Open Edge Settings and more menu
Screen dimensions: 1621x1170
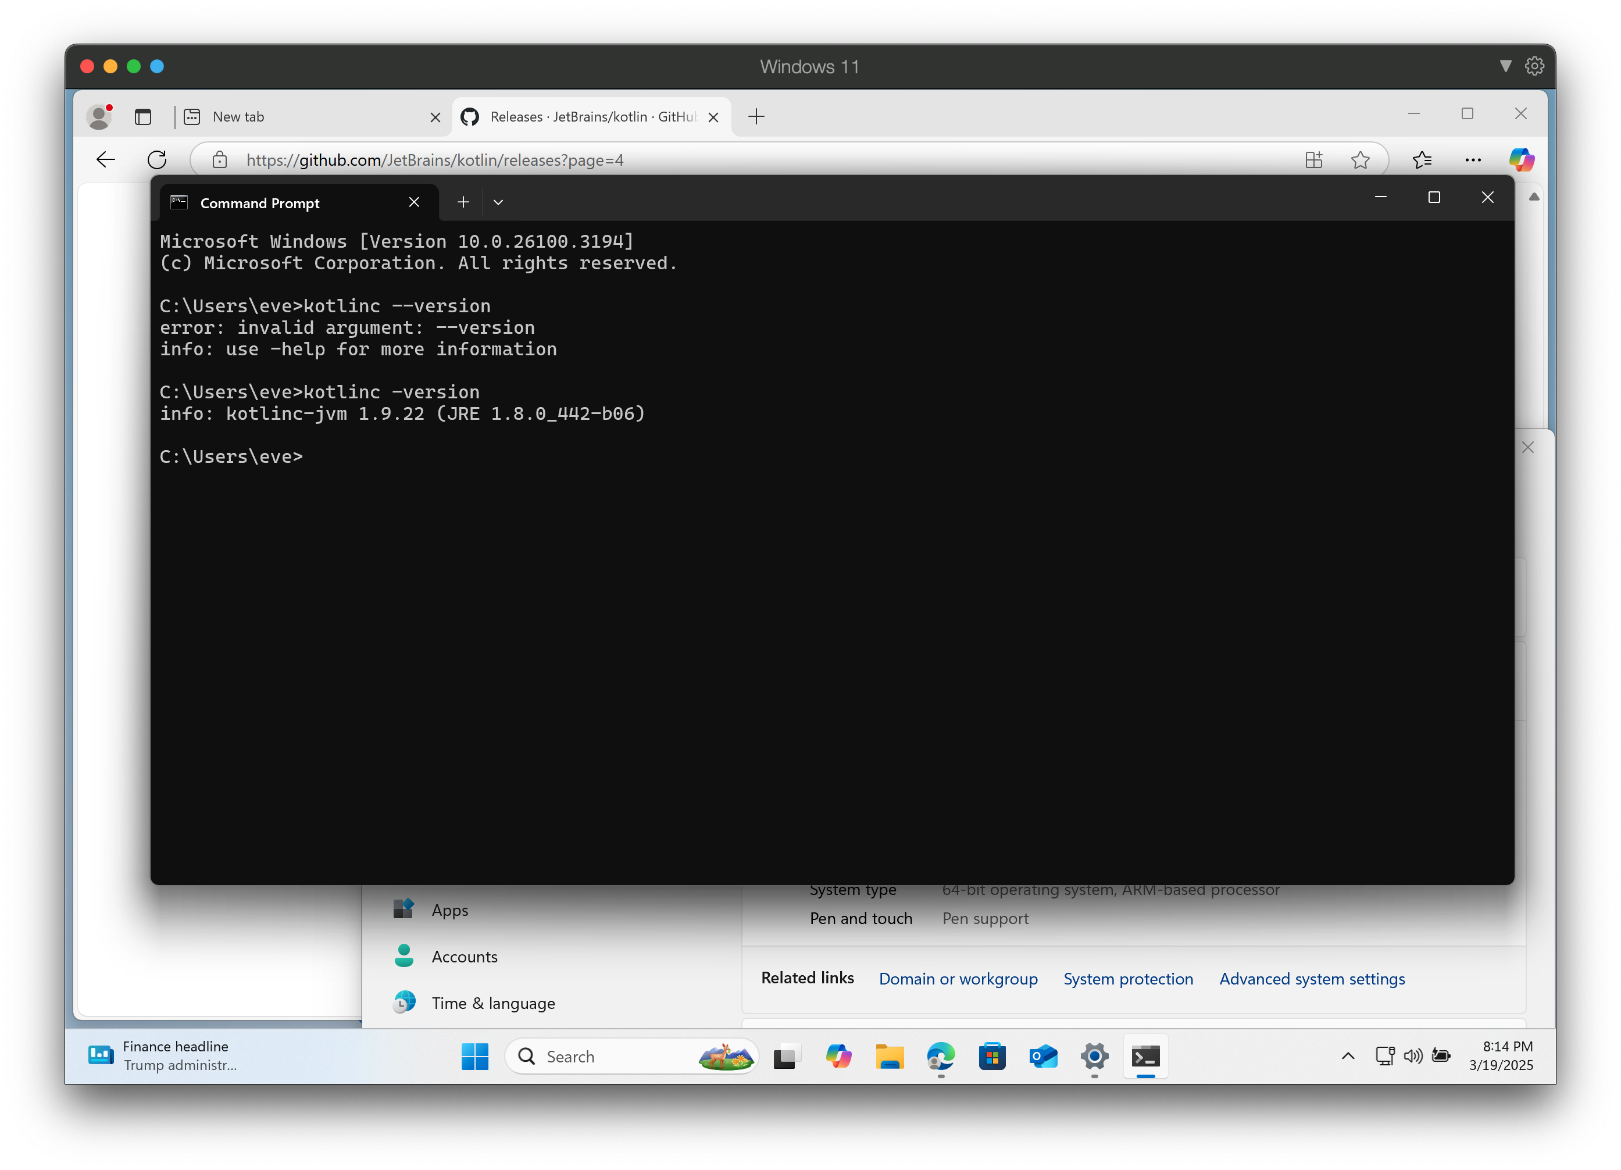point(1474,159)
